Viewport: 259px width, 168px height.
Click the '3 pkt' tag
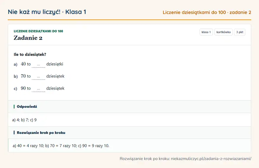point(240,32)
